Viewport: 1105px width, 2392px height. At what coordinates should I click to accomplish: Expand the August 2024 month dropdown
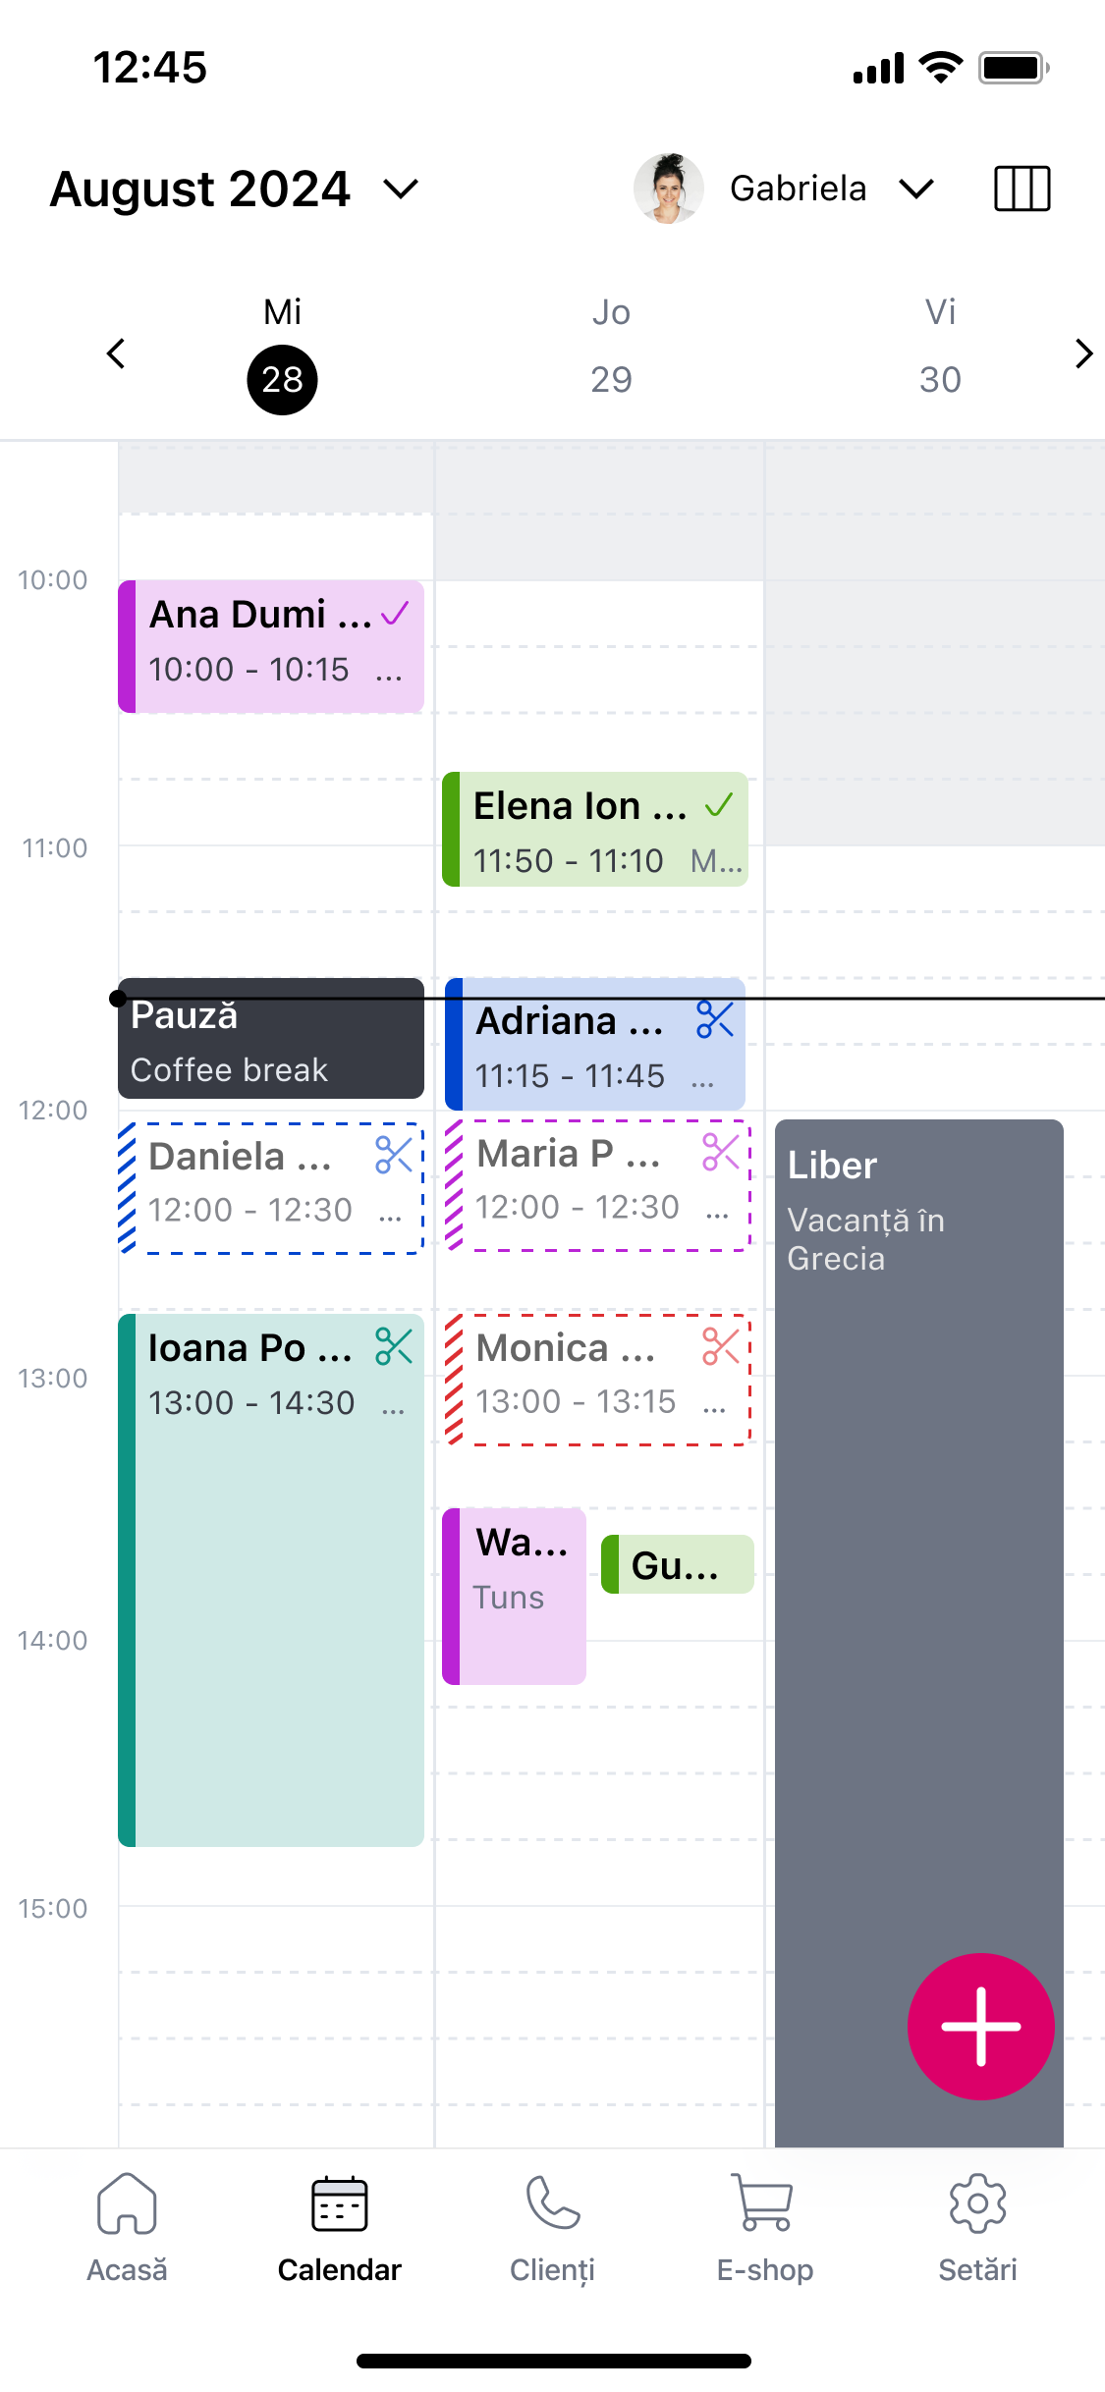[x=401, y=189]
